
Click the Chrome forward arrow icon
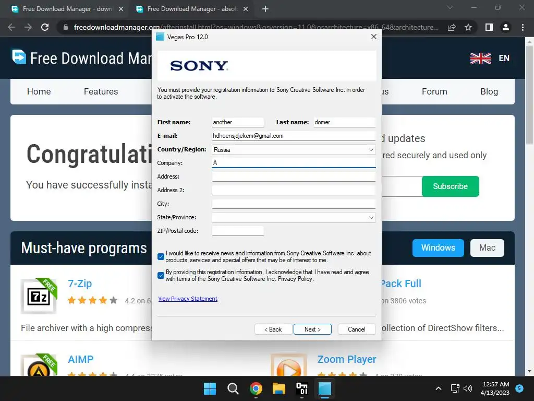[x=28, y=27]
